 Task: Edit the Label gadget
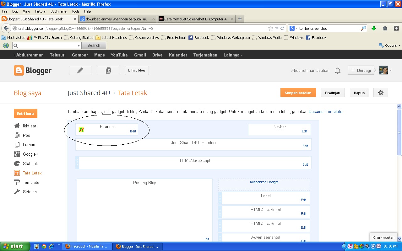click(304, 200)
